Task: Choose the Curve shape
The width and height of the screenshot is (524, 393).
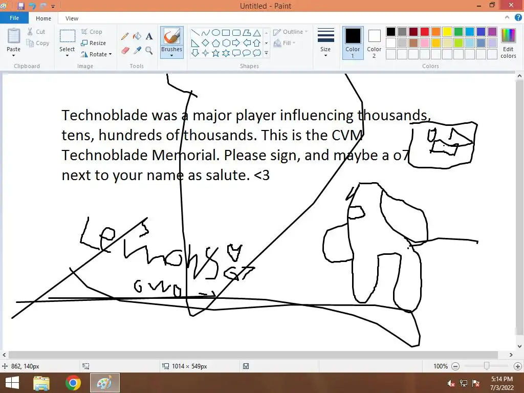Action: [206, 32]
